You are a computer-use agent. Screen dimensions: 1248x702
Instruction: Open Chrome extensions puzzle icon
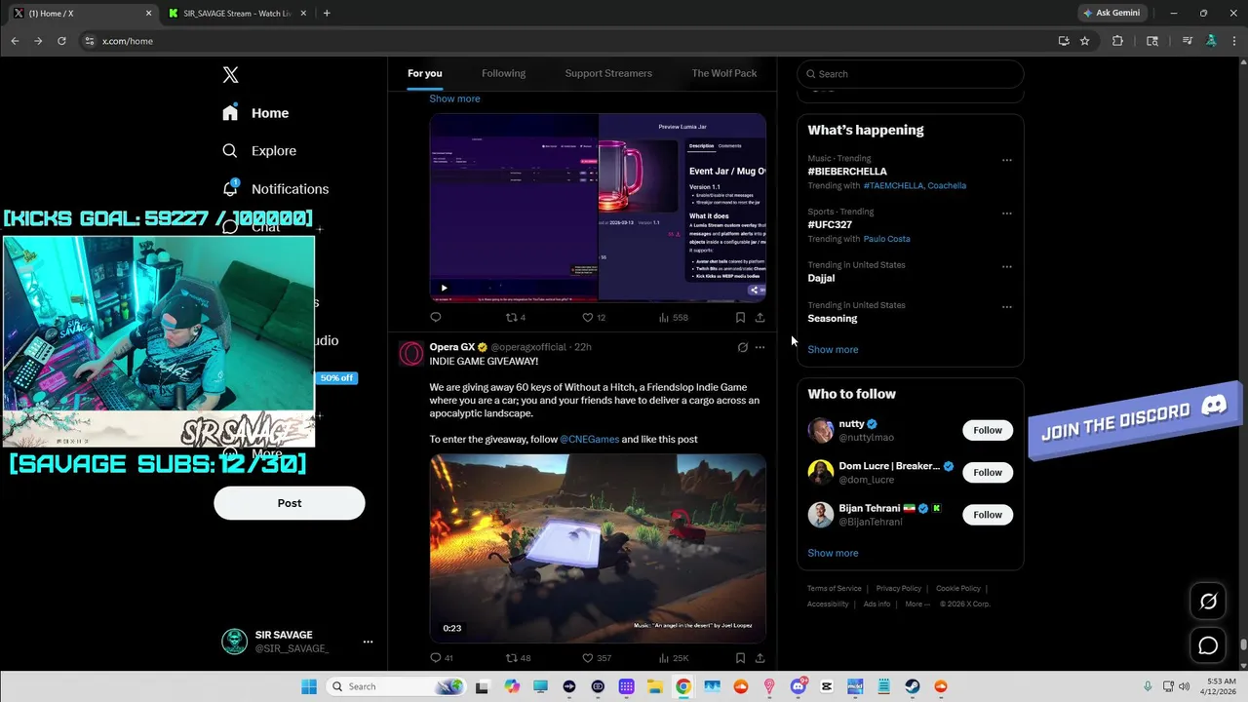pos(1117,41)
